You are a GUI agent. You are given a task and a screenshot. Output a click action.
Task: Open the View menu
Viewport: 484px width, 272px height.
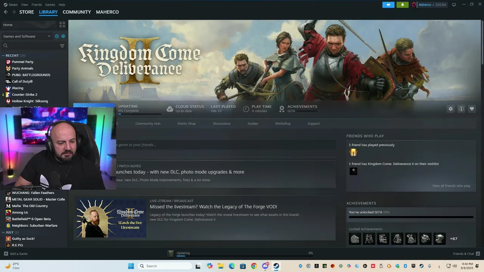pyautogui.click(x=25, y=5)
